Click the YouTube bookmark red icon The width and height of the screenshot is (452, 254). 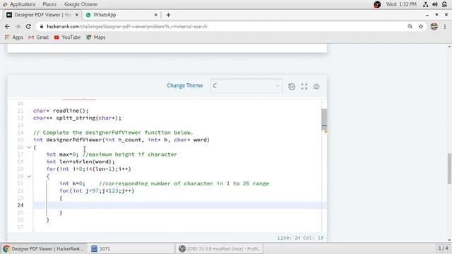pos(56,37)
